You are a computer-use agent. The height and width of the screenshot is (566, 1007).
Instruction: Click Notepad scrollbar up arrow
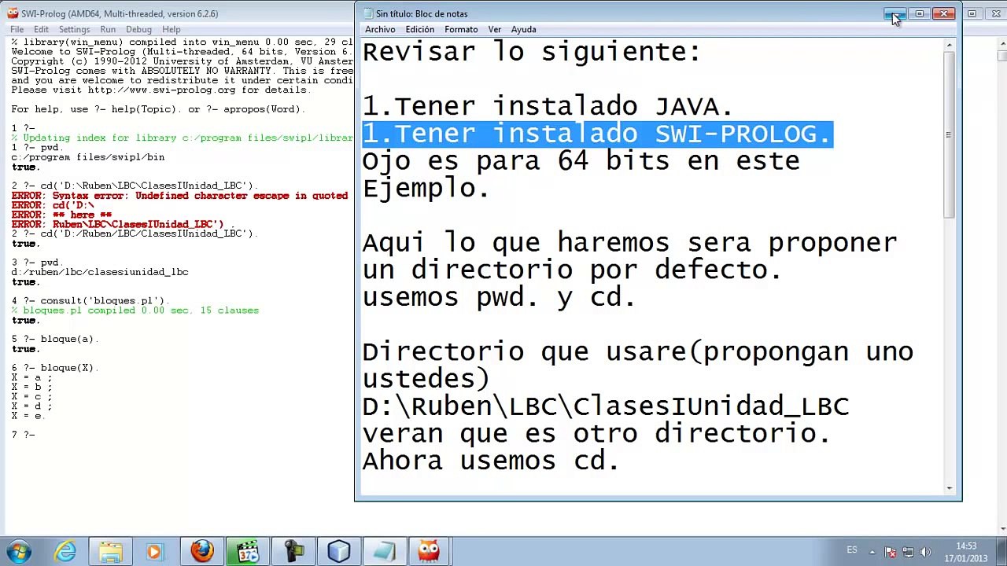(950, 45)
